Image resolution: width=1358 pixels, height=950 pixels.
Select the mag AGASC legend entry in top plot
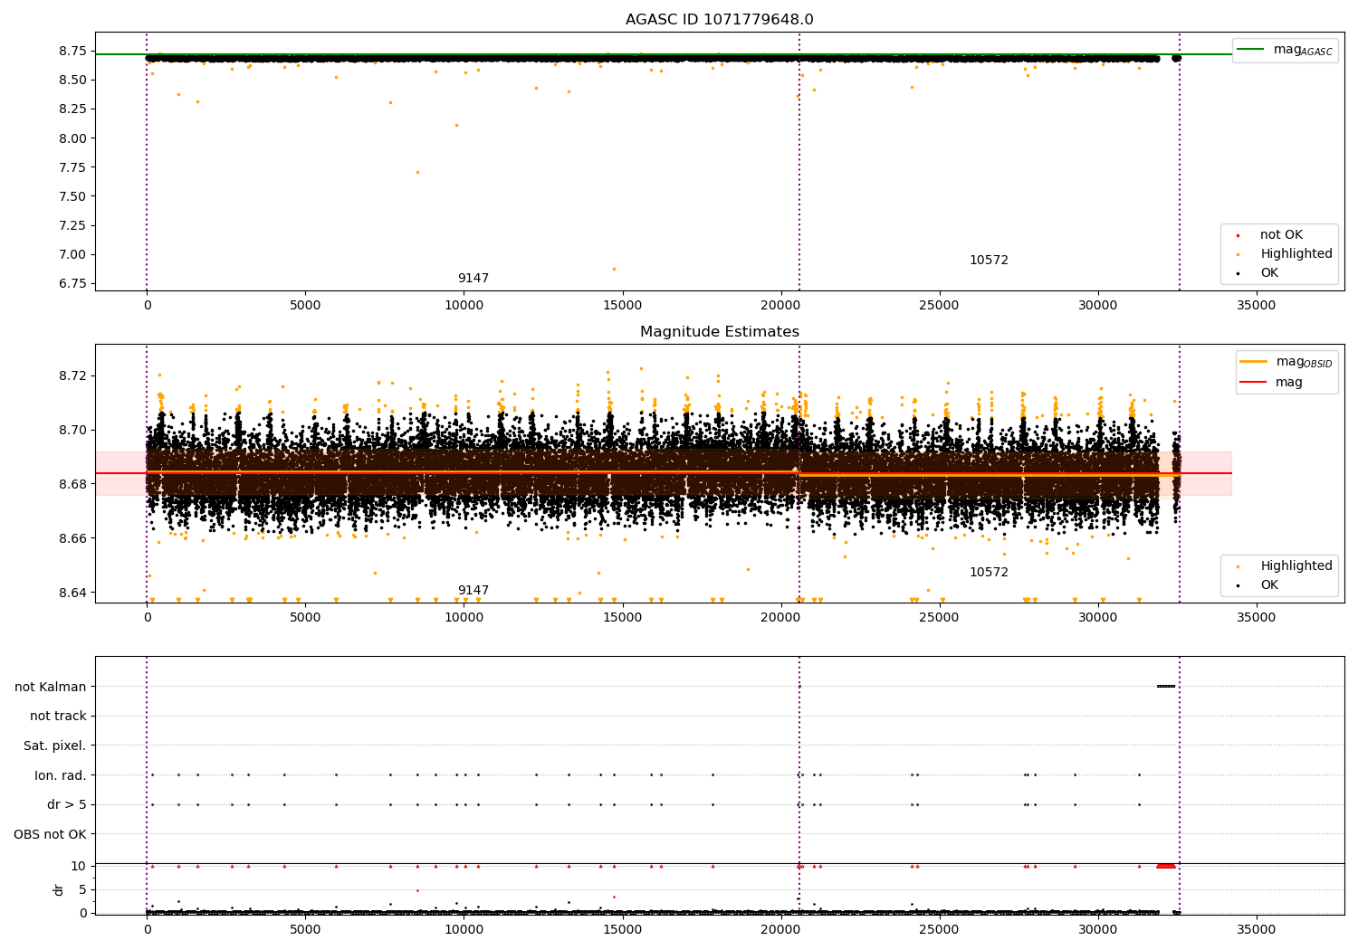(x=1285, y=50)
